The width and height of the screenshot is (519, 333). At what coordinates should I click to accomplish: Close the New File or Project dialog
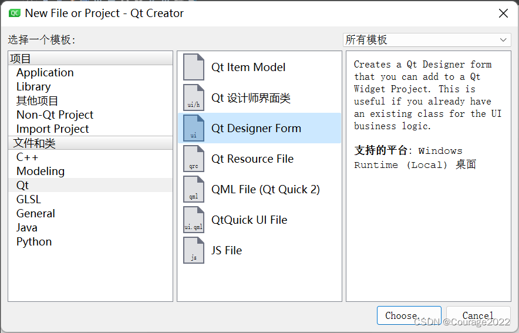click(x=504, y=14)
